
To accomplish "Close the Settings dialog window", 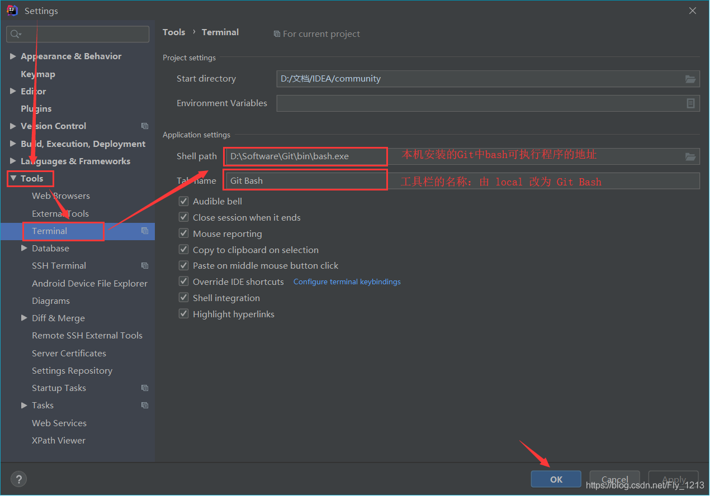I will coord(693,11).
